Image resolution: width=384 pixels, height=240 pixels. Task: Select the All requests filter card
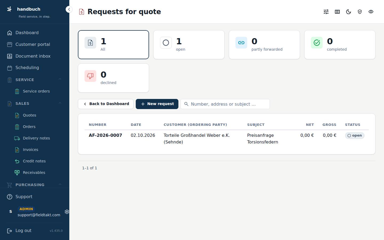coord(113,45)
